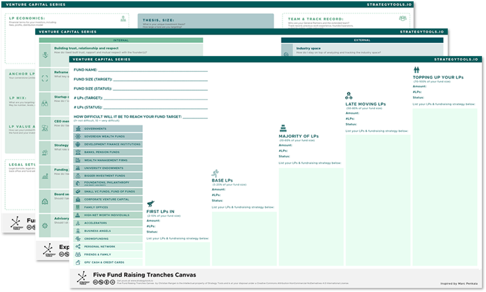Click the Topping Up Your LPs icon
Screen dimensions: 486x292
pos(416,70)
